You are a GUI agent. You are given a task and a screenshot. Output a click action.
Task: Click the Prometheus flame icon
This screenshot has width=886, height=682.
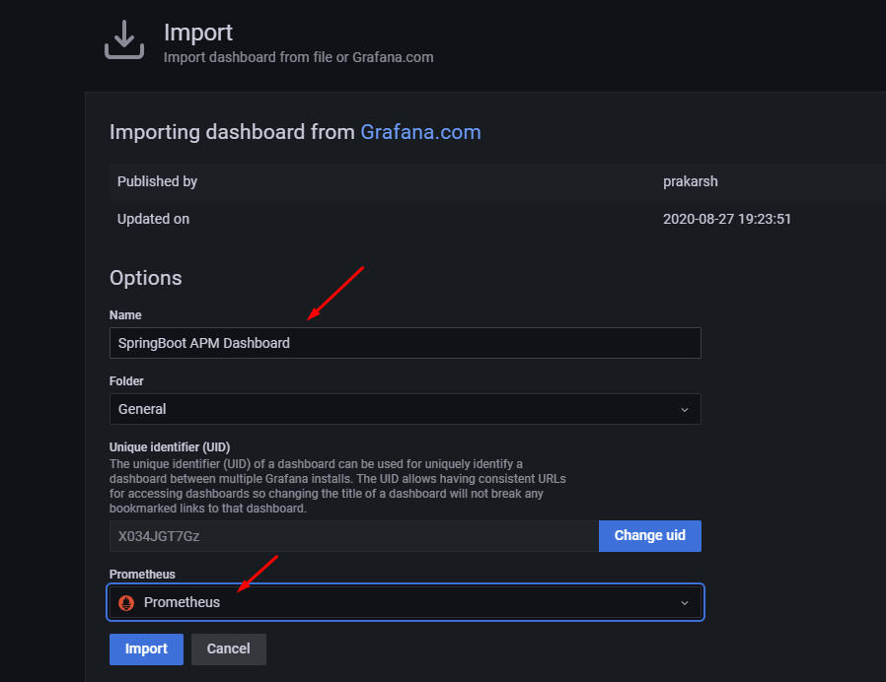coord(126,603)
